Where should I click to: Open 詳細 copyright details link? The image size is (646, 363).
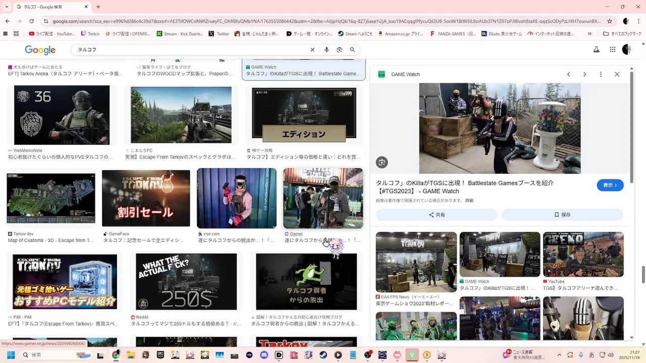(x=469, y=201)
